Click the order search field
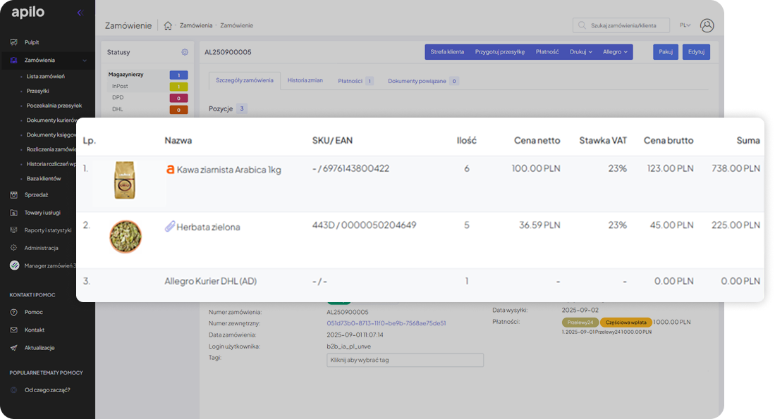Screen dimensions: 775x419 tap(621, 25)
